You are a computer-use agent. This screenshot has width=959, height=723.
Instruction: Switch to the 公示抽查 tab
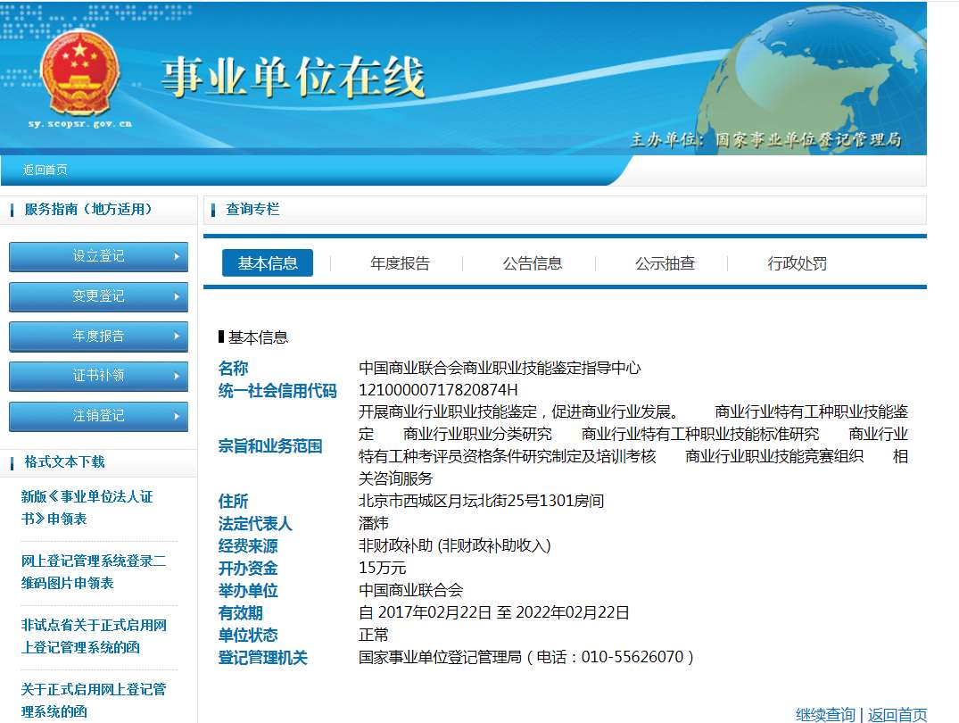pyautogui.click(x=665, y=264)
